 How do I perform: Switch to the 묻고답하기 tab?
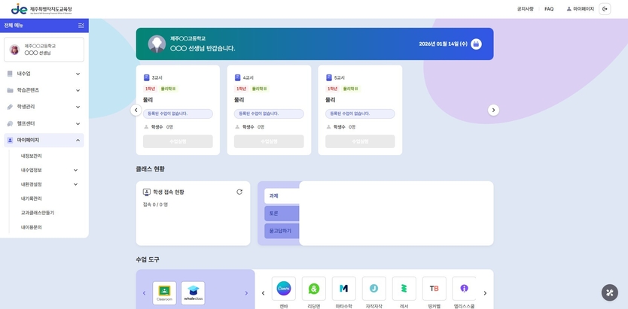pyautogui.click(x=282, y=231)
